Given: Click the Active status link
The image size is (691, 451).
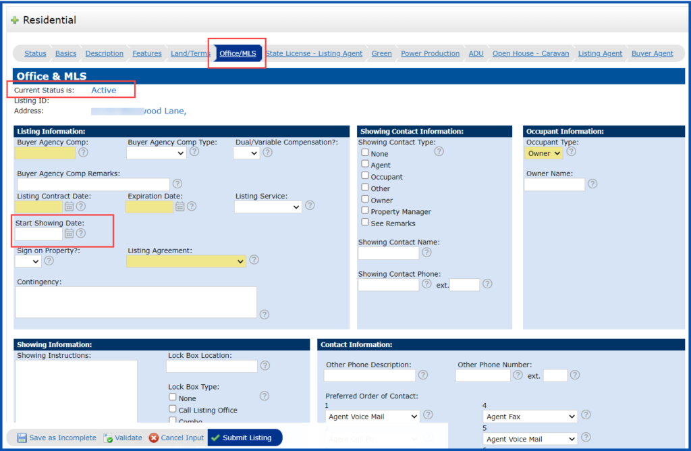Looking at the screenshot, I should pos(103,90).
